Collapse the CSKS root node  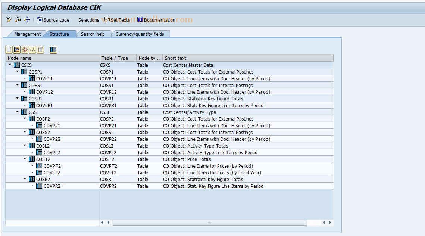(x=9, y=65)
